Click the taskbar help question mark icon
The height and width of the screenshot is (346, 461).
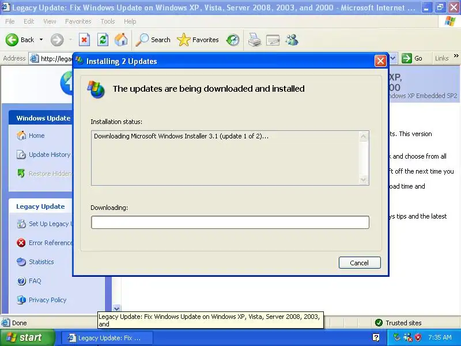[x=376, y=337]
